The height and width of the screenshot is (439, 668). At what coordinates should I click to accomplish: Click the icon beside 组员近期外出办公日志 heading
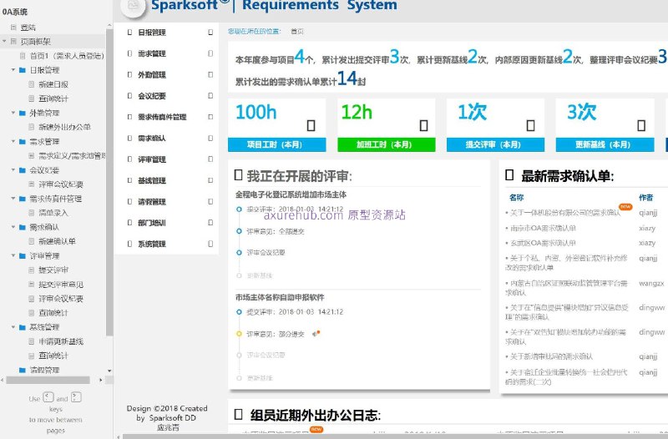[239, 414]
